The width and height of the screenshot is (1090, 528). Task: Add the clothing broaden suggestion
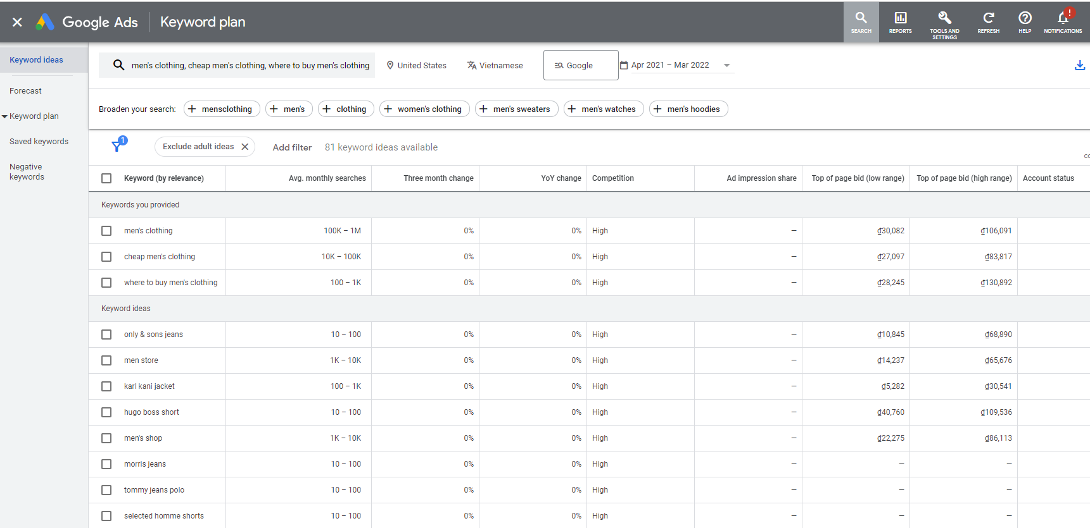(346, 109)
